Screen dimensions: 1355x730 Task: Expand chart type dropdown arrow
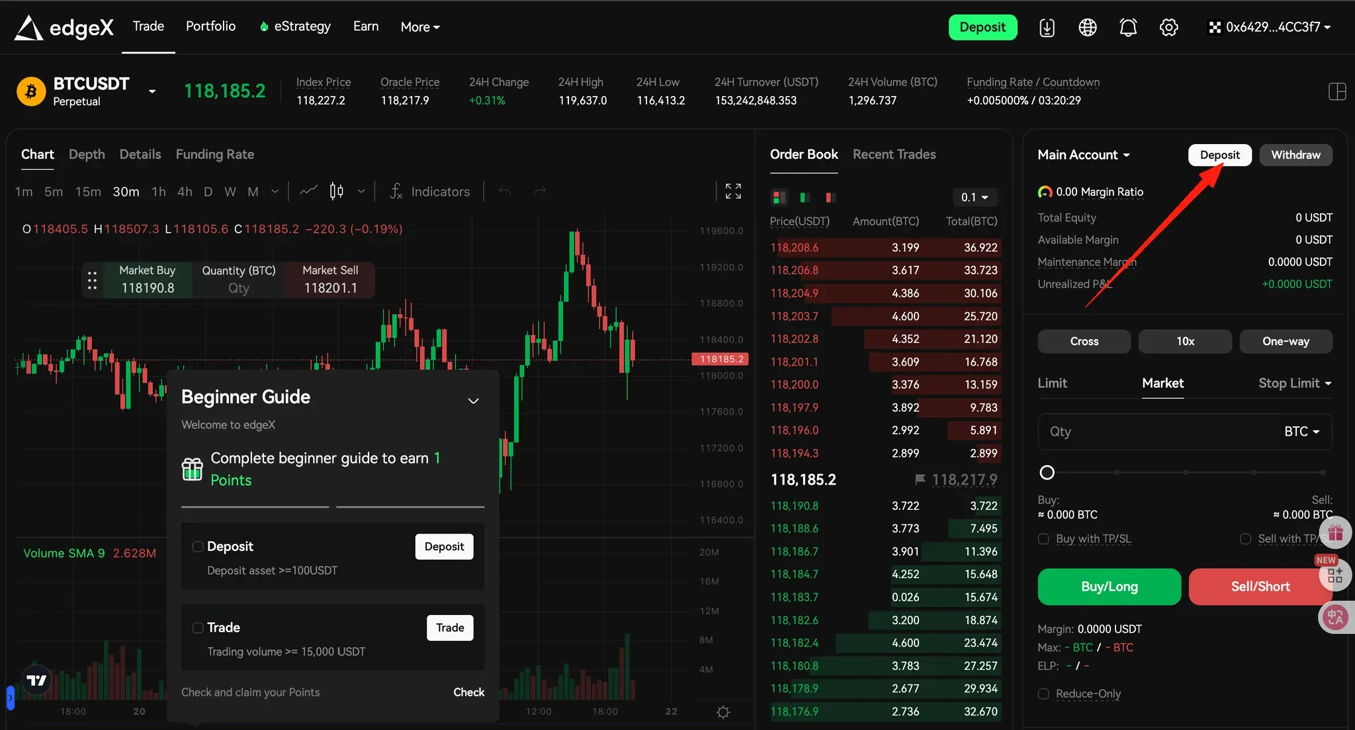point(361,191)
